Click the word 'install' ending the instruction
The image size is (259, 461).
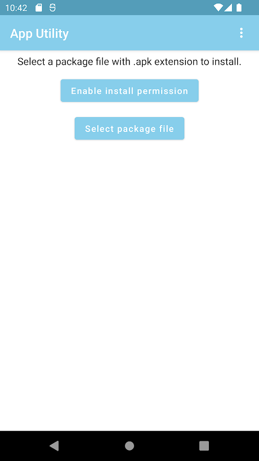coord(227,62)
